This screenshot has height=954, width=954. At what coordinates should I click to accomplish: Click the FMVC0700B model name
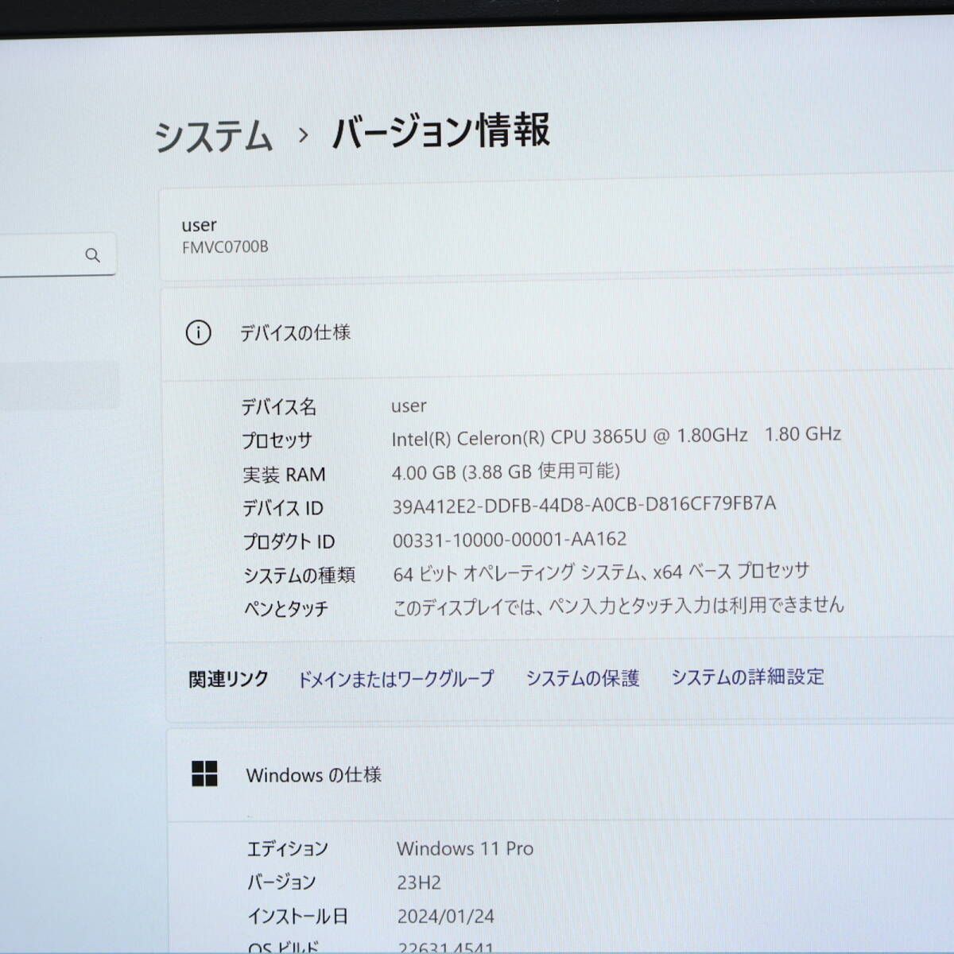coord(225,246)
